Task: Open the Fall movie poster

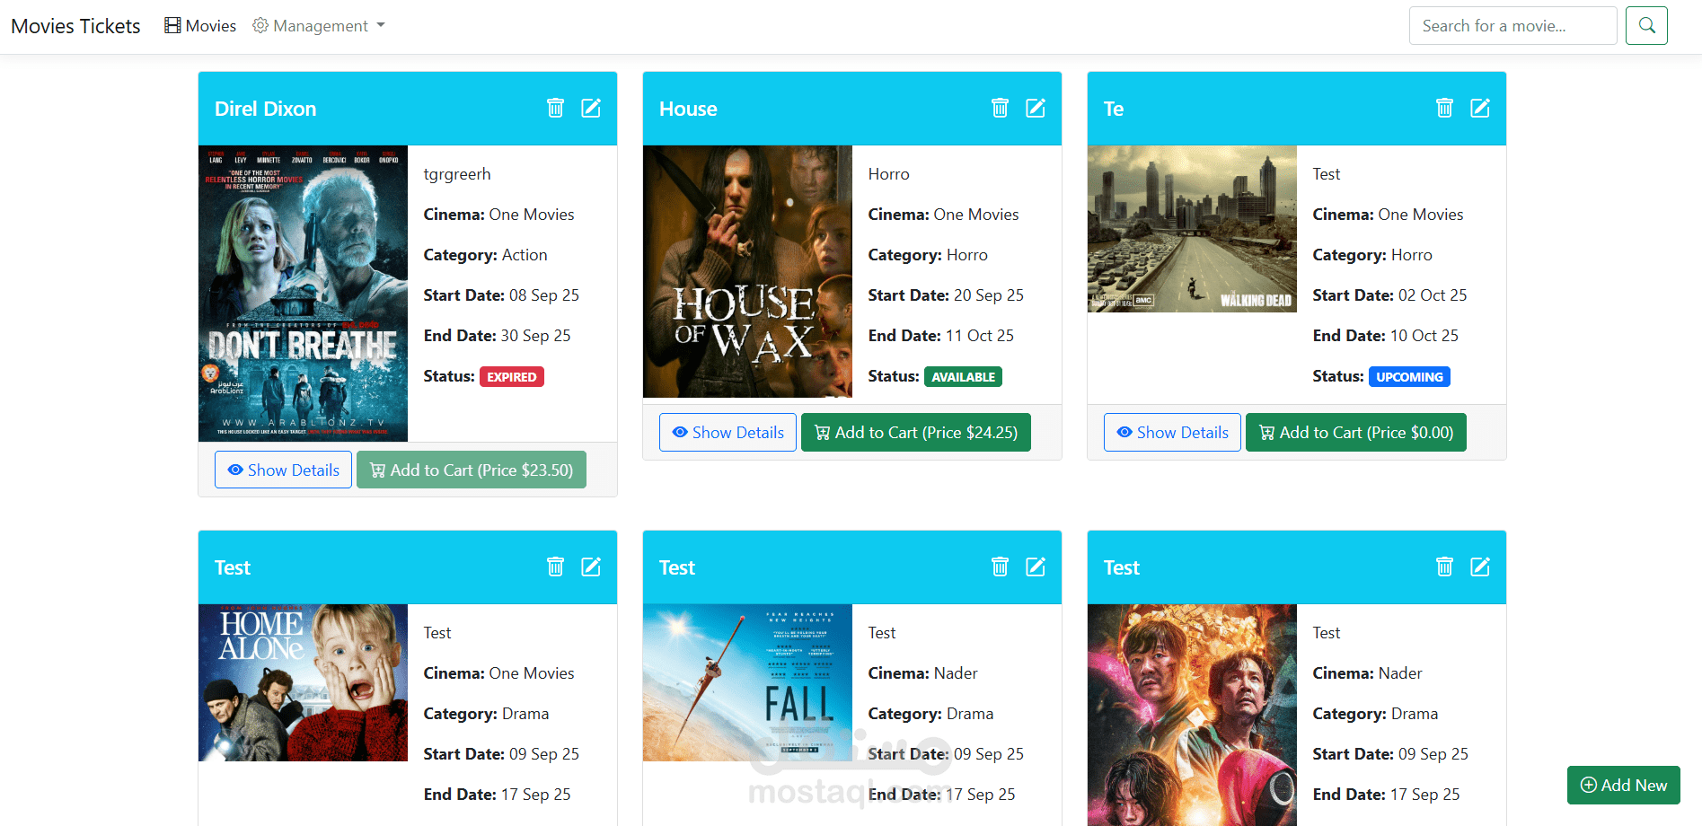Action: pos(747,682)
